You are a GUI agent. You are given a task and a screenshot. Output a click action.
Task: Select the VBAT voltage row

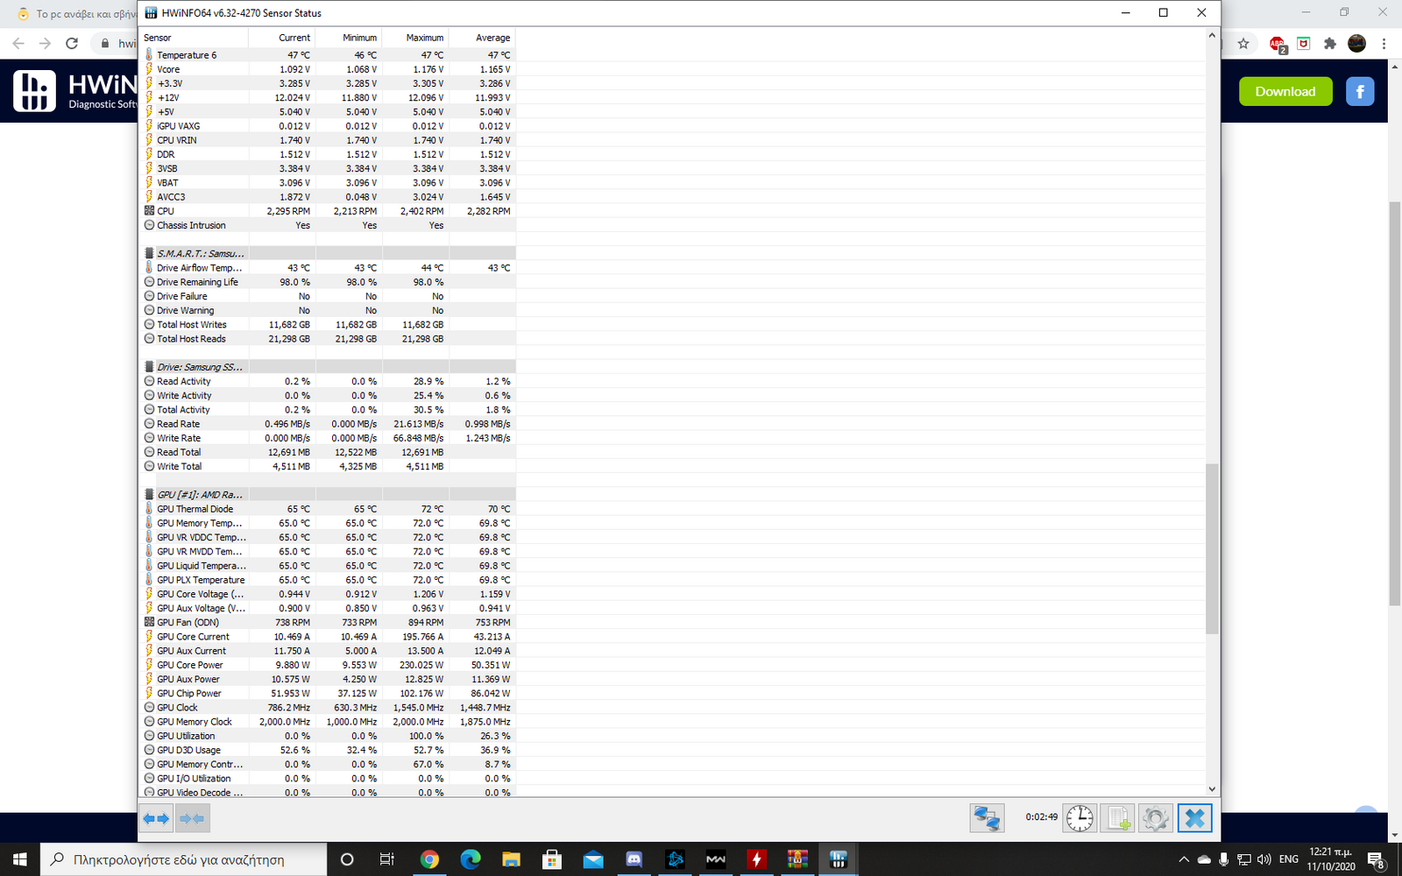pyautogui.click(x=328, y=182)
